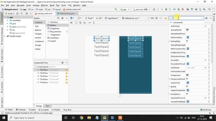Click warning icon on TextView1 tree row
This screenshot has height=121, width=216.
[x=66, y=70]
